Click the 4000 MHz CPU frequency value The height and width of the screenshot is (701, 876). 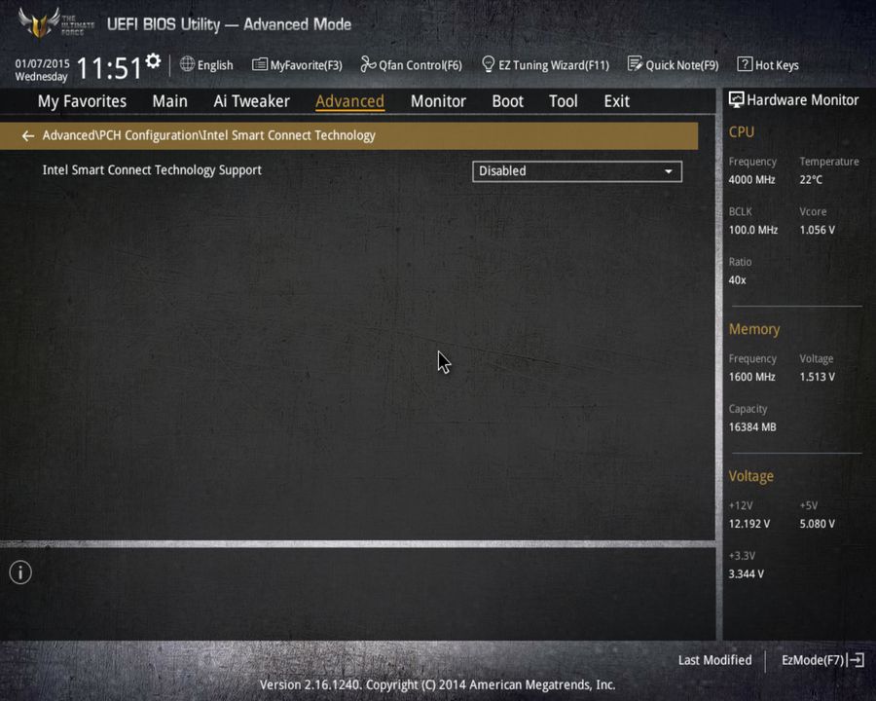click(x=751, y=179)
